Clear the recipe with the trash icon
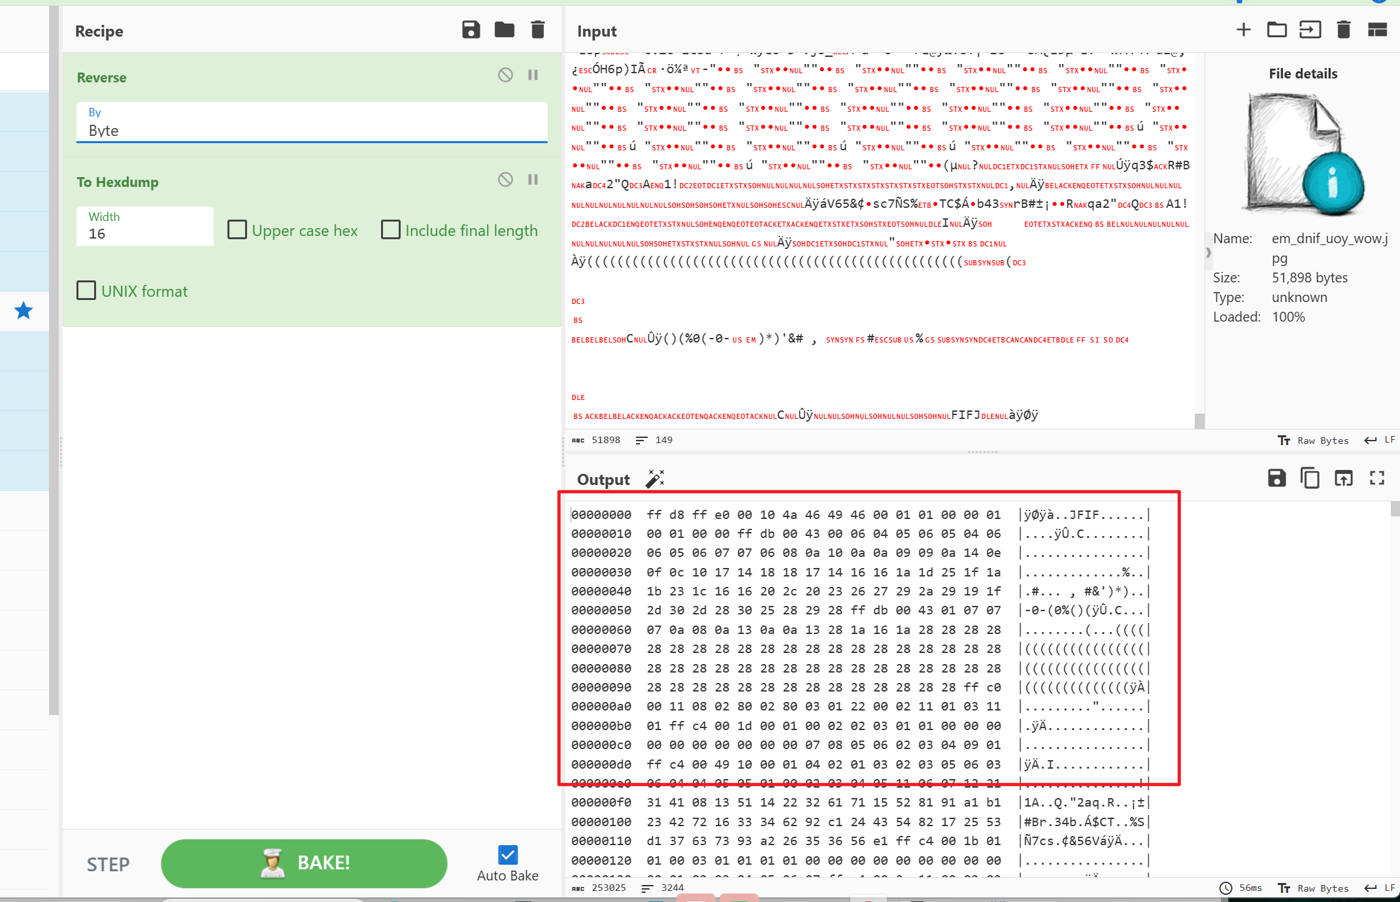The image size is (1400, 902). pyautogui.click(x=537, y=30)
